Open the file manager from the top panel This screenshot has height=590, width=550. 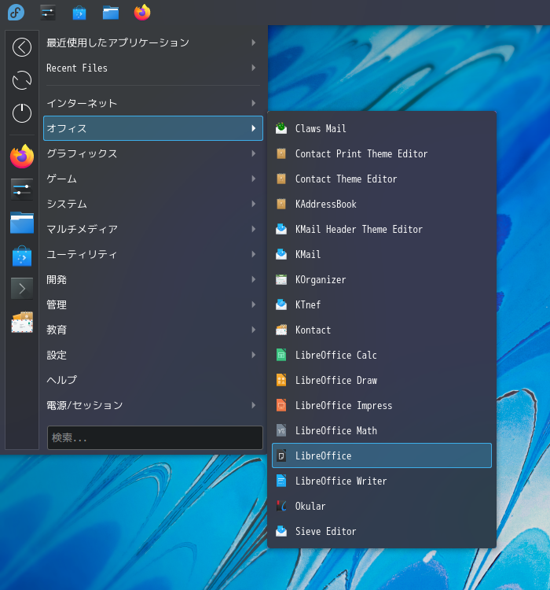point(111,13)
